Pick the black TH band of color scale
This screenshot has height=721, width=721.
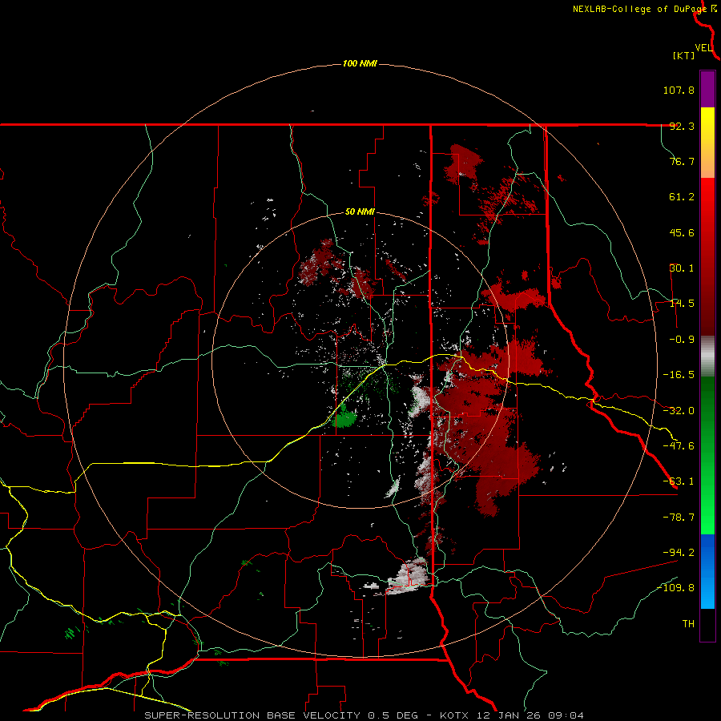click(x=707, y=624)
